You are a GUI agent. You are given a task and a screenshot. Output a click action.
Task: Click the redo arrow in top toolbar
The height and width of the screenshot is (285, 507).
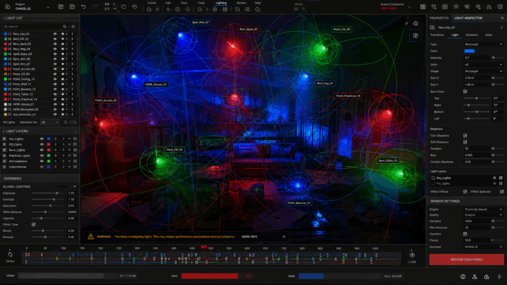(95, 7)
